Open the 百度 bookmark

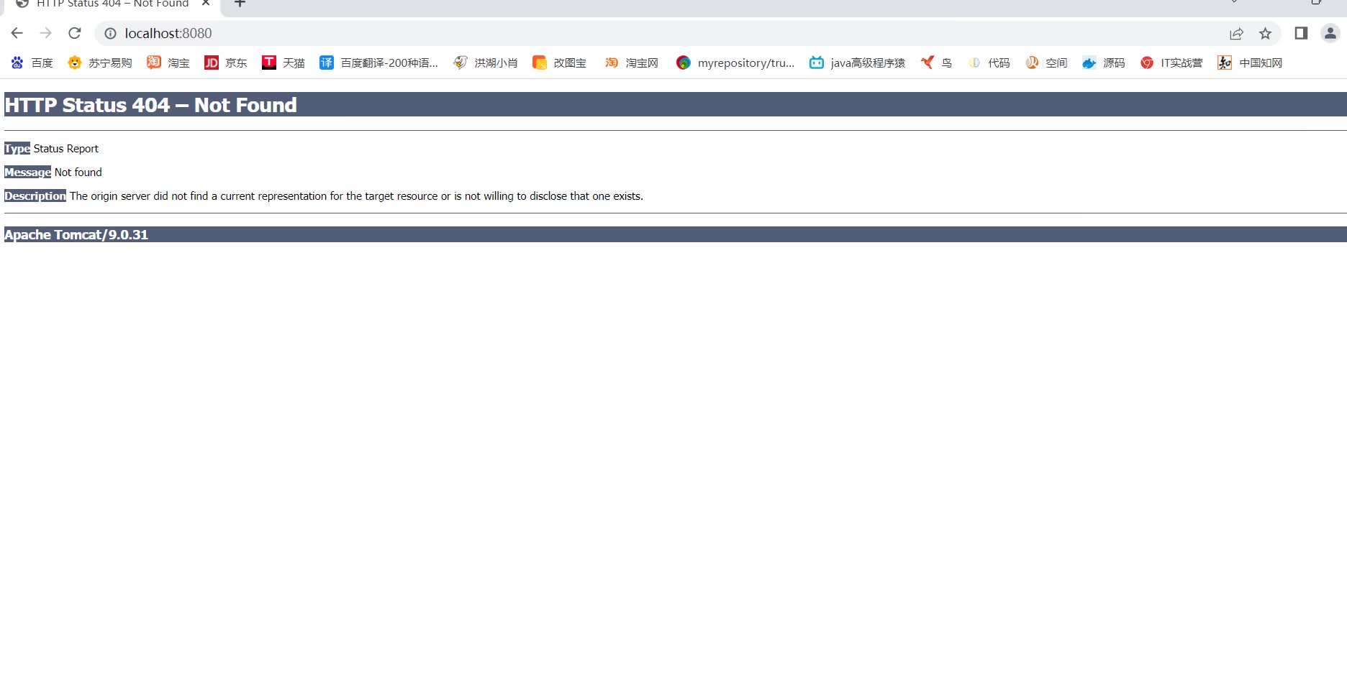pyautogui.click(x=32, y=63)
